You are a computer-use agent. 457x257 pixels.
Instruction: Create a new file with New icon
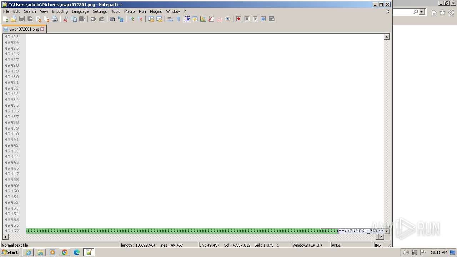pyautogui.click(x=5, y=19)
